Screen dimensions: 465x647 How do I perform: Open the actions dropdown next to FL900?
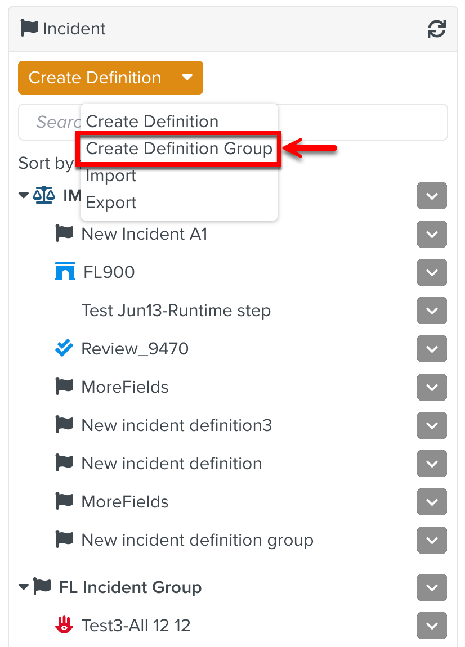coord(432,272)
